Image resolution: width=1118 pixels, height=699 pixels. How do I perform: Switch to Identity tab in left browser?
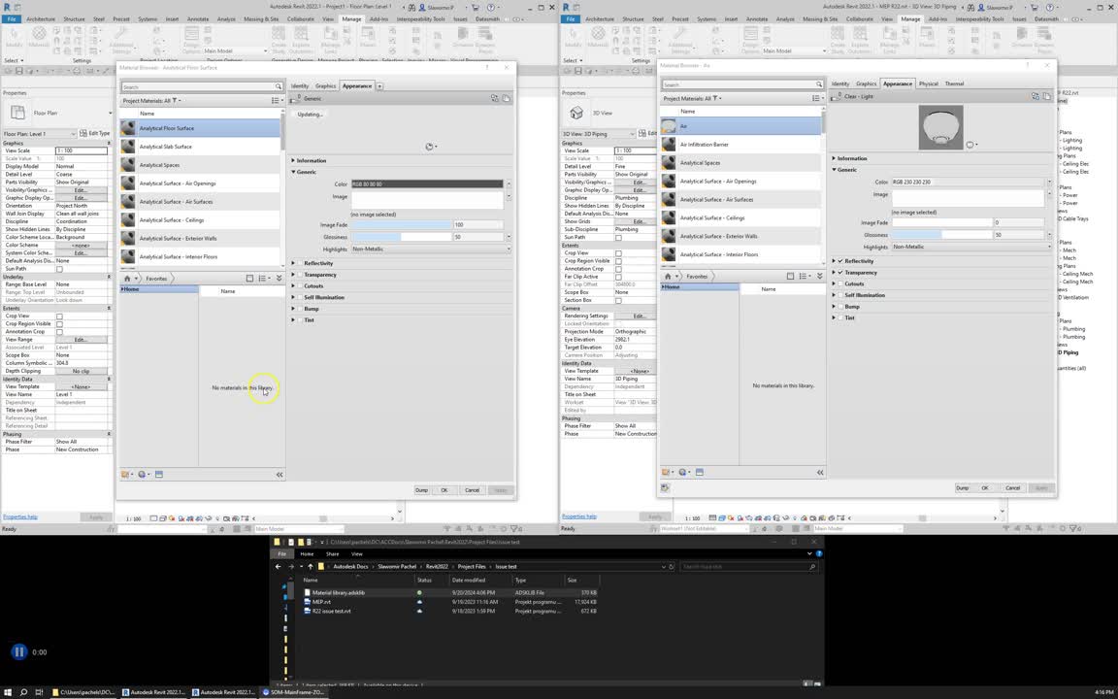[x=300, y=86]
